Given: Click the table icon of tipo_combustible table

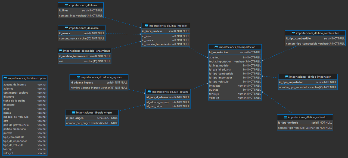Looking at the screenshot, I should [293, 33].
